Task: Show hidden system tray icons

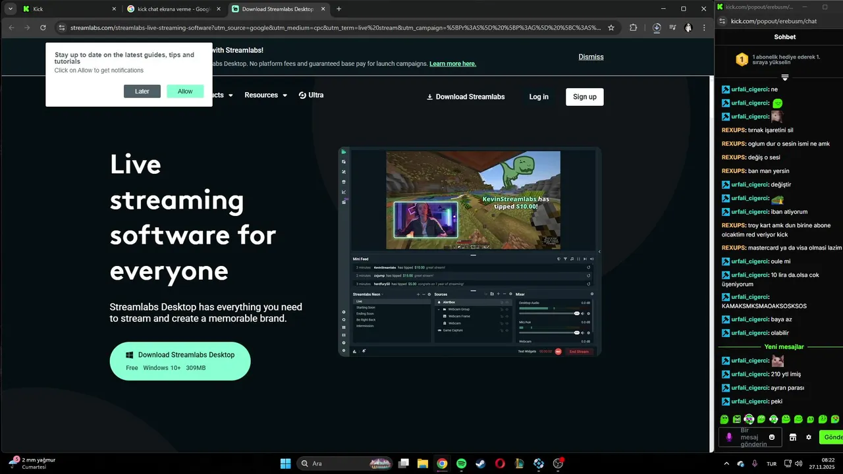Action: [727, 464]
